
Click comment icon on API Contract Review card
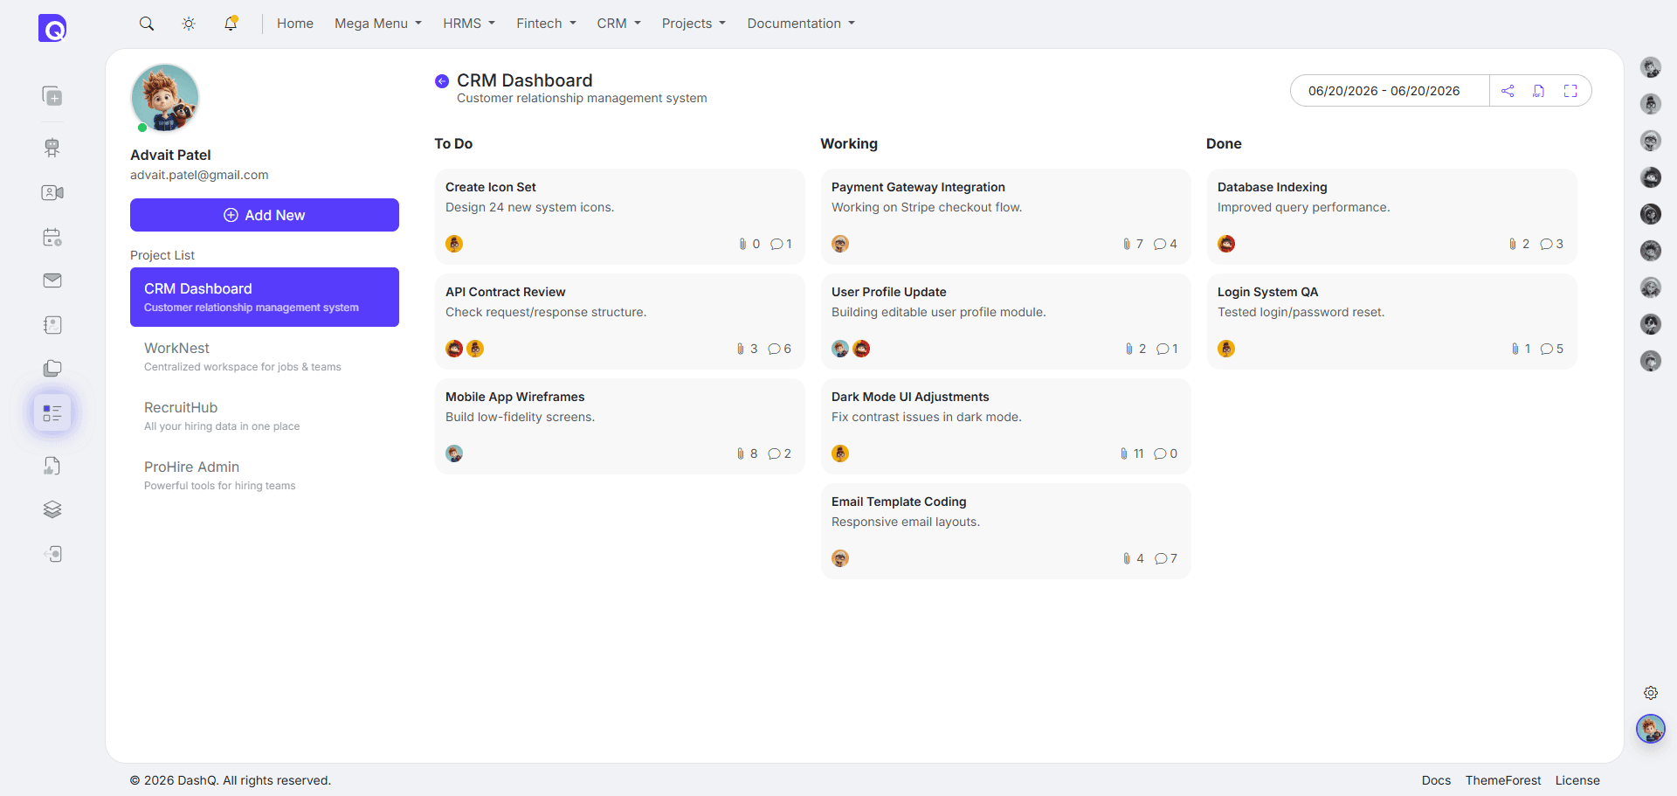coord(774,349)
